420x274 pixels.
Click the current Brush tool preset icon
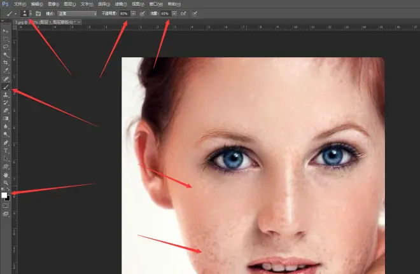[10, 13]
